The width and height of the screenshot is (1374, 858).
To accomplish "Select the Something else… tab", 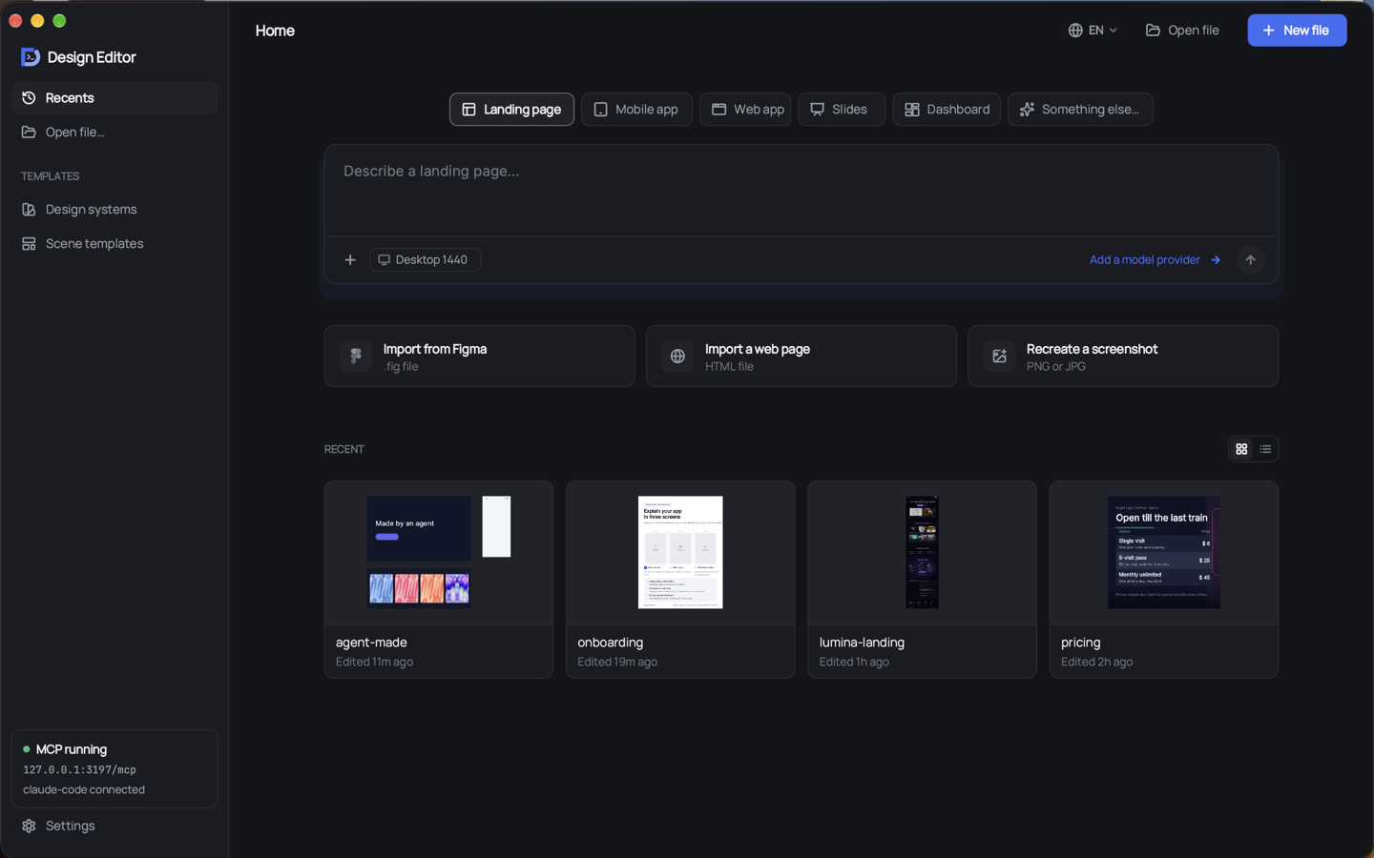I will point(1080,110).
